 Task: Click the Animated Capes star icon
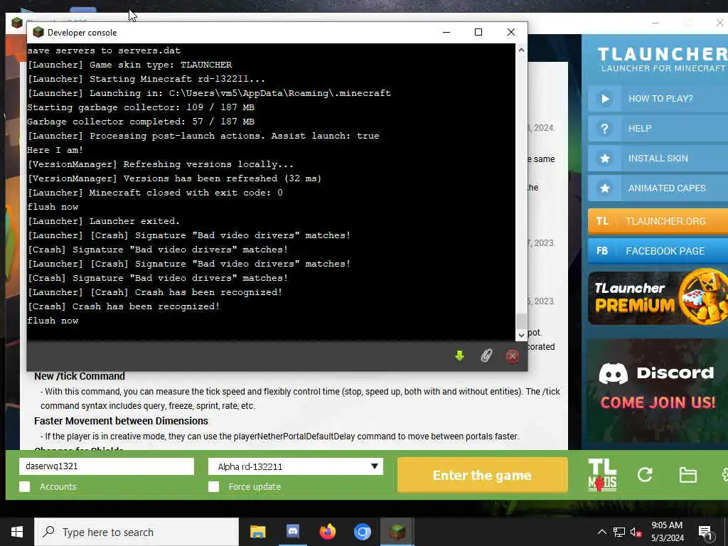click(605, 188)
